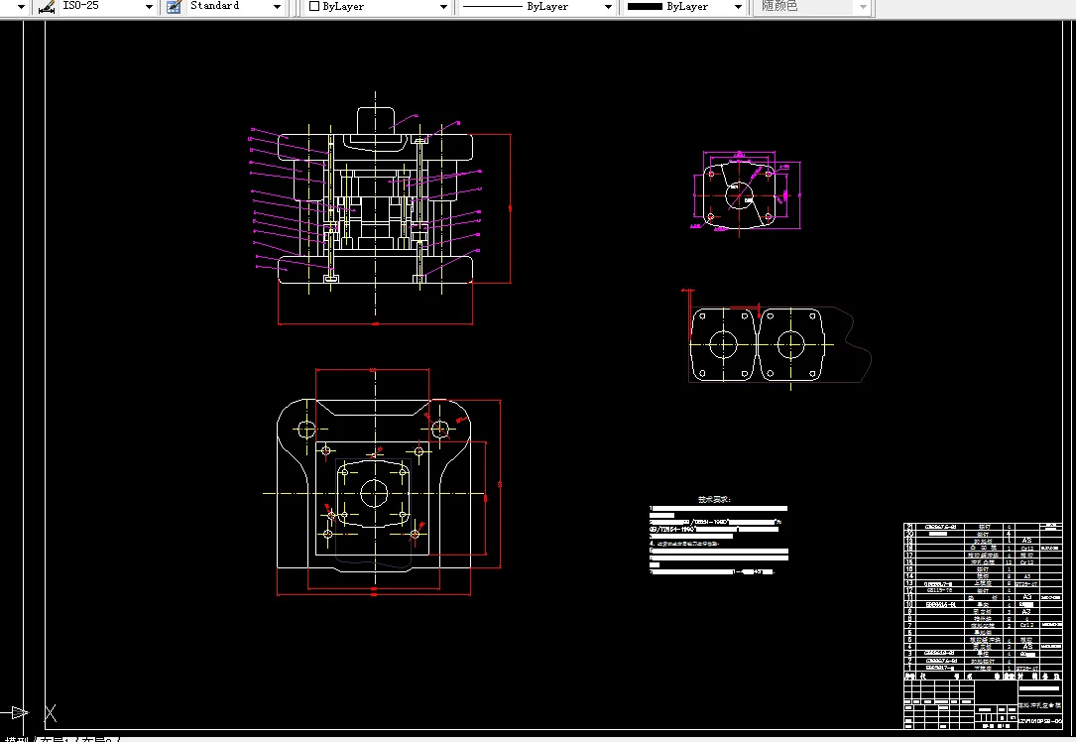Click the center circle in the plan view
The height and width of the screenshot is (742, 1076).
tap(374, 493)
